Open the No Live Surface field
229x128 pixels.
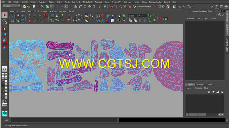coord(145,7)
